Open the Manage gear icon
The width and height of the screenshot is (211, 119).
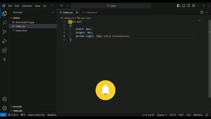[4, 108]
